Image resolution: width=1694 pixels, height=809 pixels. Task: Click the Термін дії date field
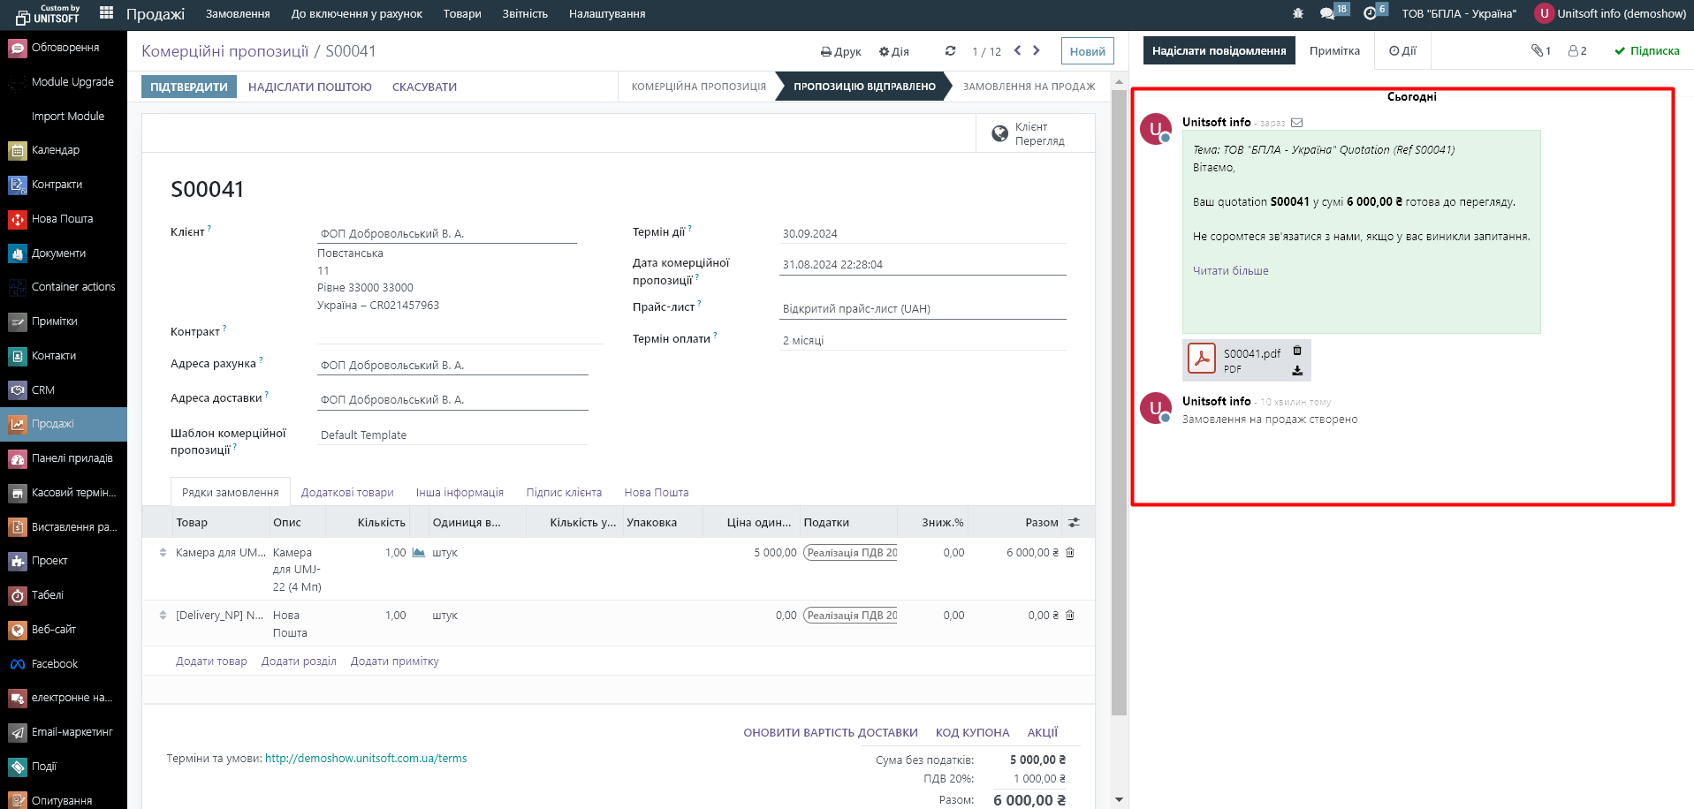coord(922,234)
